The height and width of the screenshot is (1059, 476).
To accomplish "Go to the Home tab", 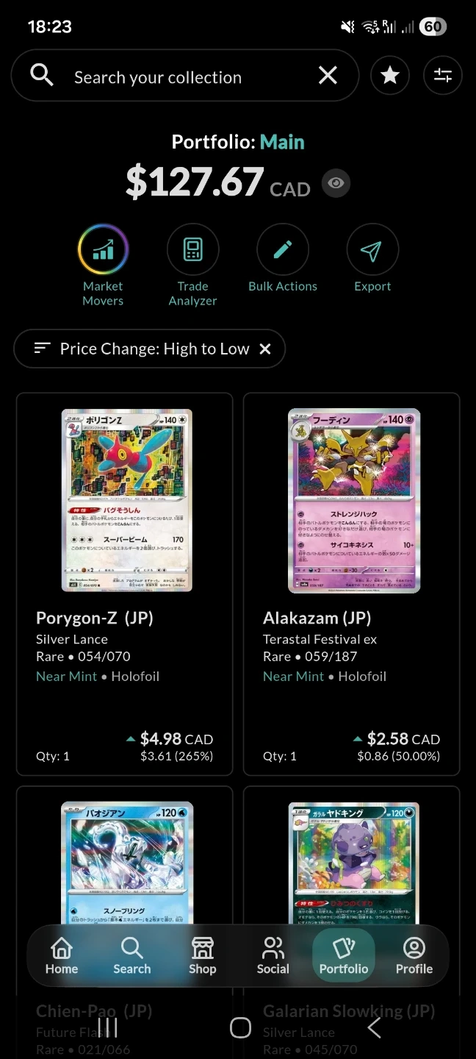I will (62, 956).
